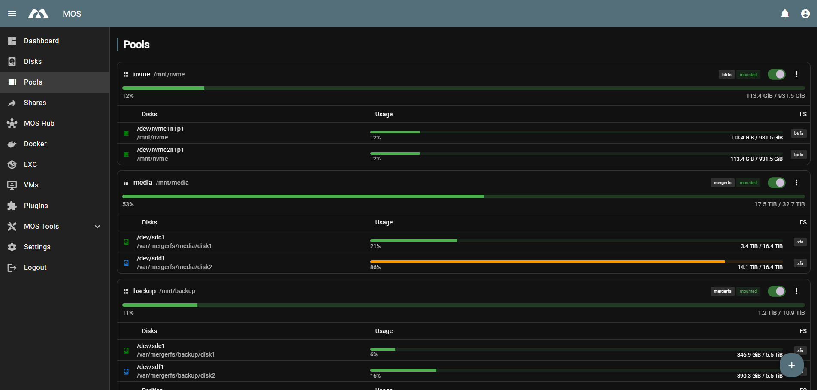Viewport: 817px width, 390px height.
Task: Open the hamburger navigation menu
Action: (12, 13)
